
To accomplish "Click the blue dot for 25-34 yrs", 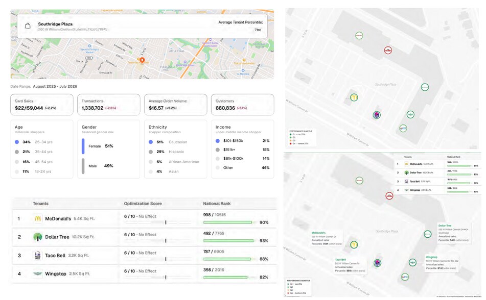I will pos(17,142).
